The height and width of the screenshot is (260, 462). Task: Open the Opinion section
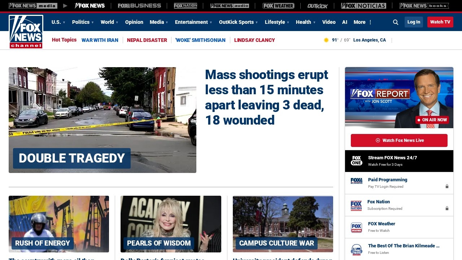pyautogui.click(x=134, y=22)
